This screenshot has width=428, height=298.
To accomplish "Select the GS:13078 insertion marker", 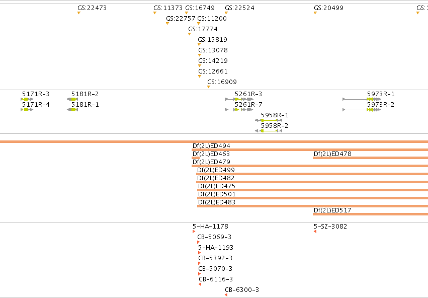I will pyautogui.click(x=200, y=55).
